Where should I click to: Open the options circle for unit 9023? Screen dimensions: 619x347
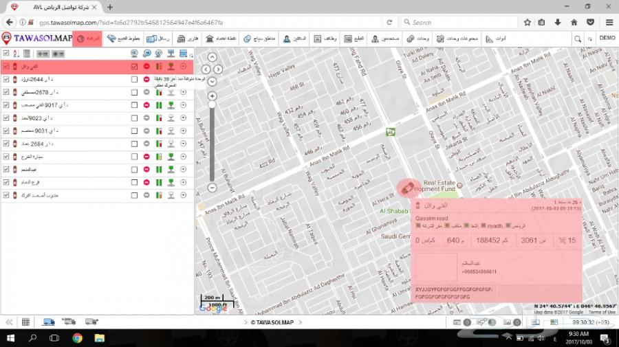click(x=183, y=118)
